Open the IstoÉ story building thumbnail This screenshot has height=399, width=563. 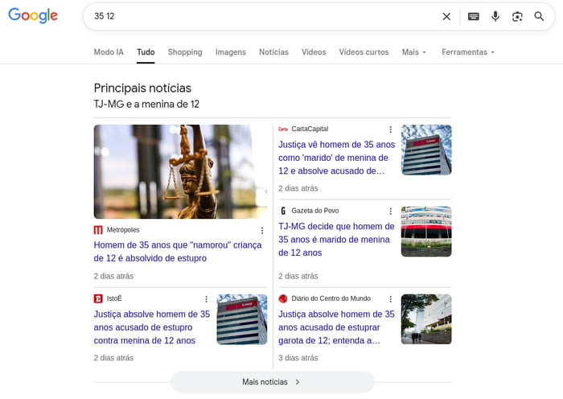(241, 319)
